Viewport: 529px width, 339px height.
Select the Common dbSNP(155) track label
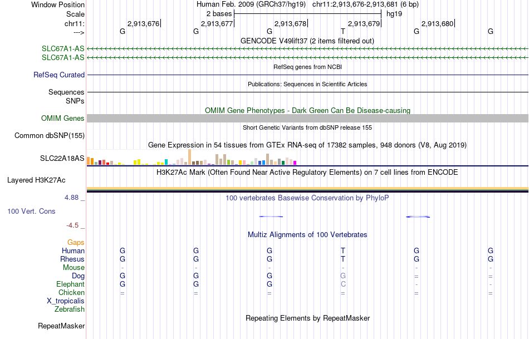click(49, 136)
